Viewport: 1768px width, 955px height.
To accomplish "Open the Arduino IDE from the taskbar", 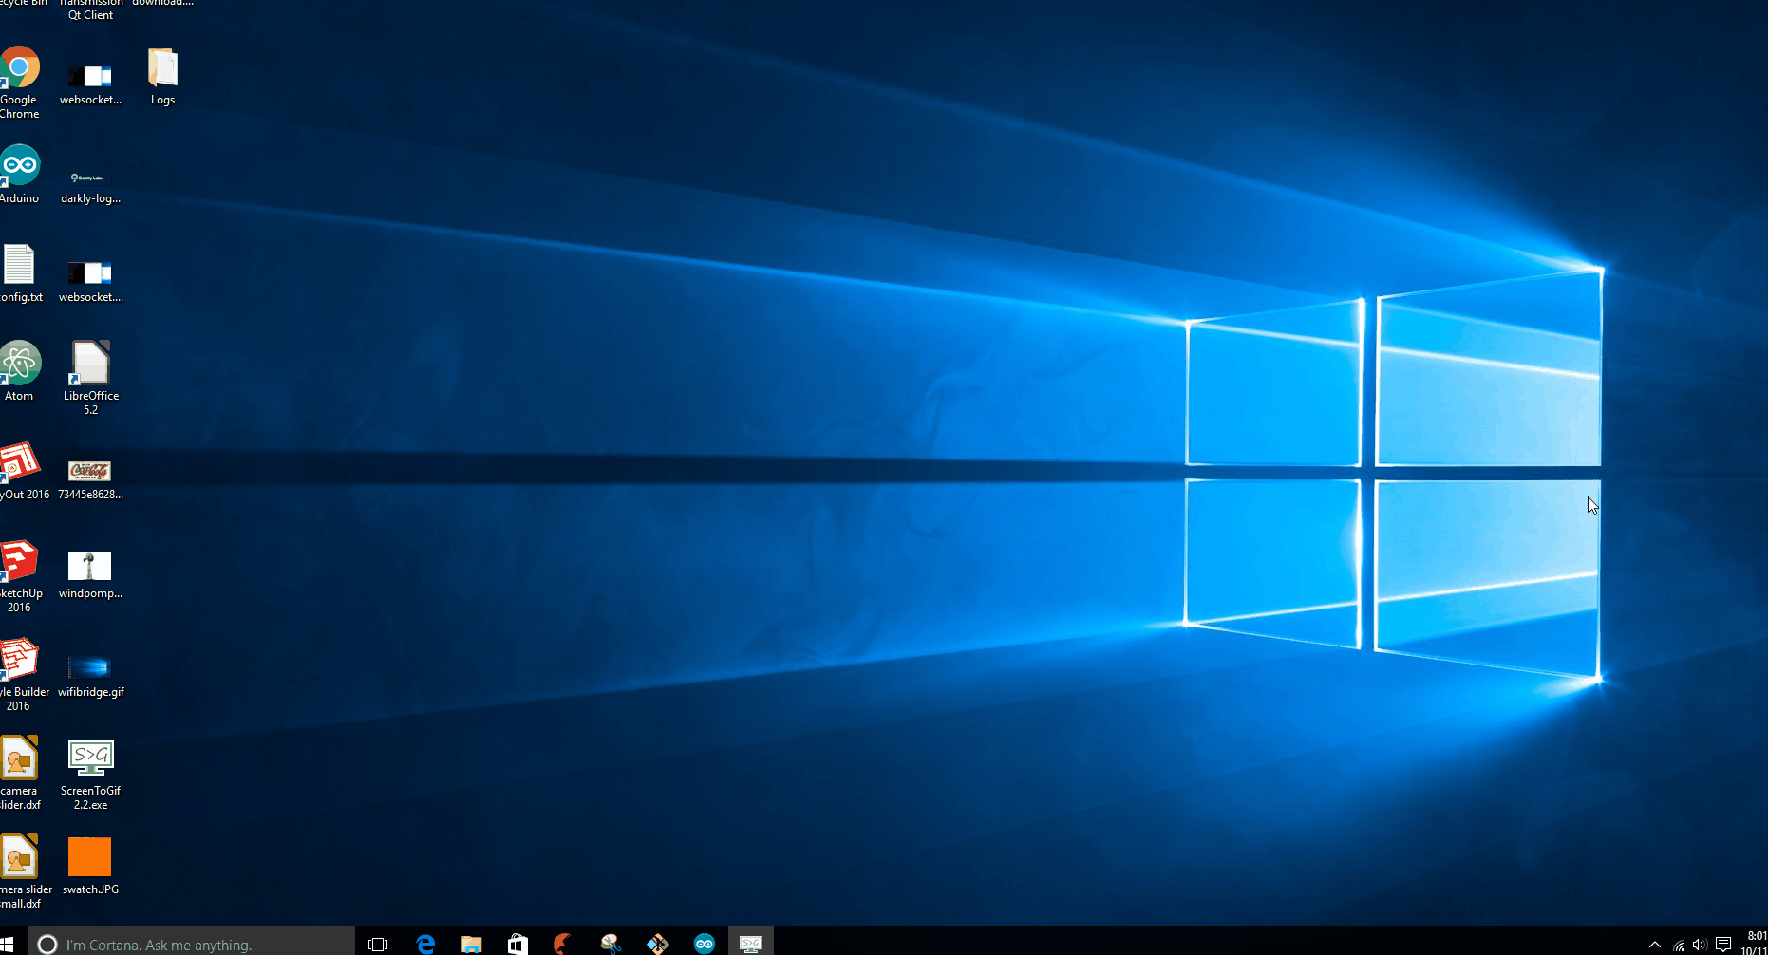I will click(x=704, y=944).
